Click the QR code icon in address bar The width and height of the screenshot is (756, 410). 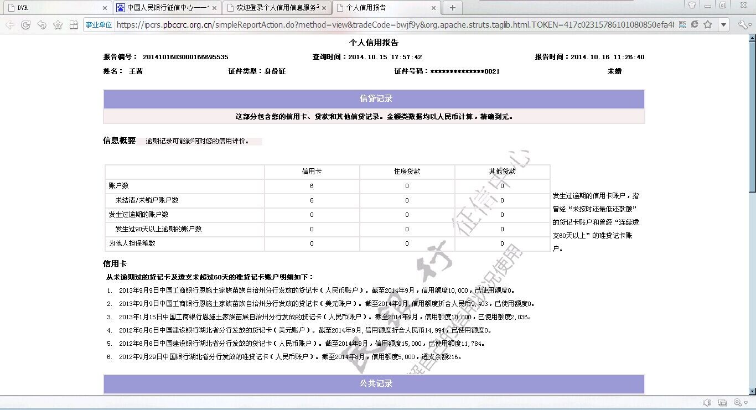[x=682, y=25]
